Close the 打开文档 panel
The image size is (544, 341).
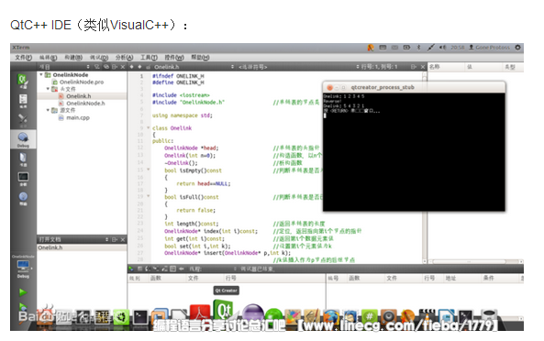pyautogui.click(x=123, y=239)
